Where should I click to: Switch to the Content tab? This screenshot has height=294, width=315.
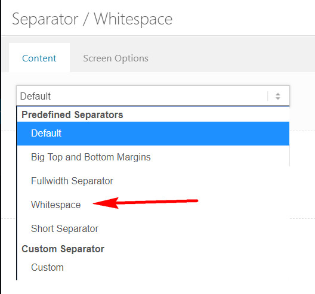(39, 58)
